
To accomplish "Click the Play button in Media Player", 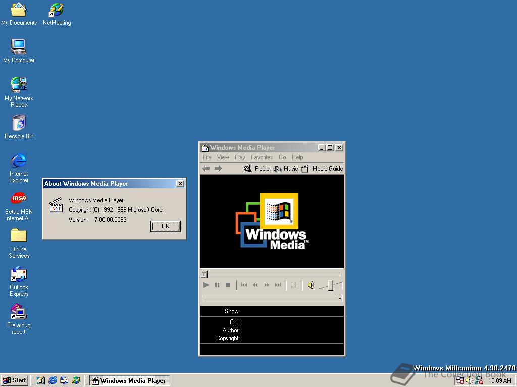I will pos(206,285).
